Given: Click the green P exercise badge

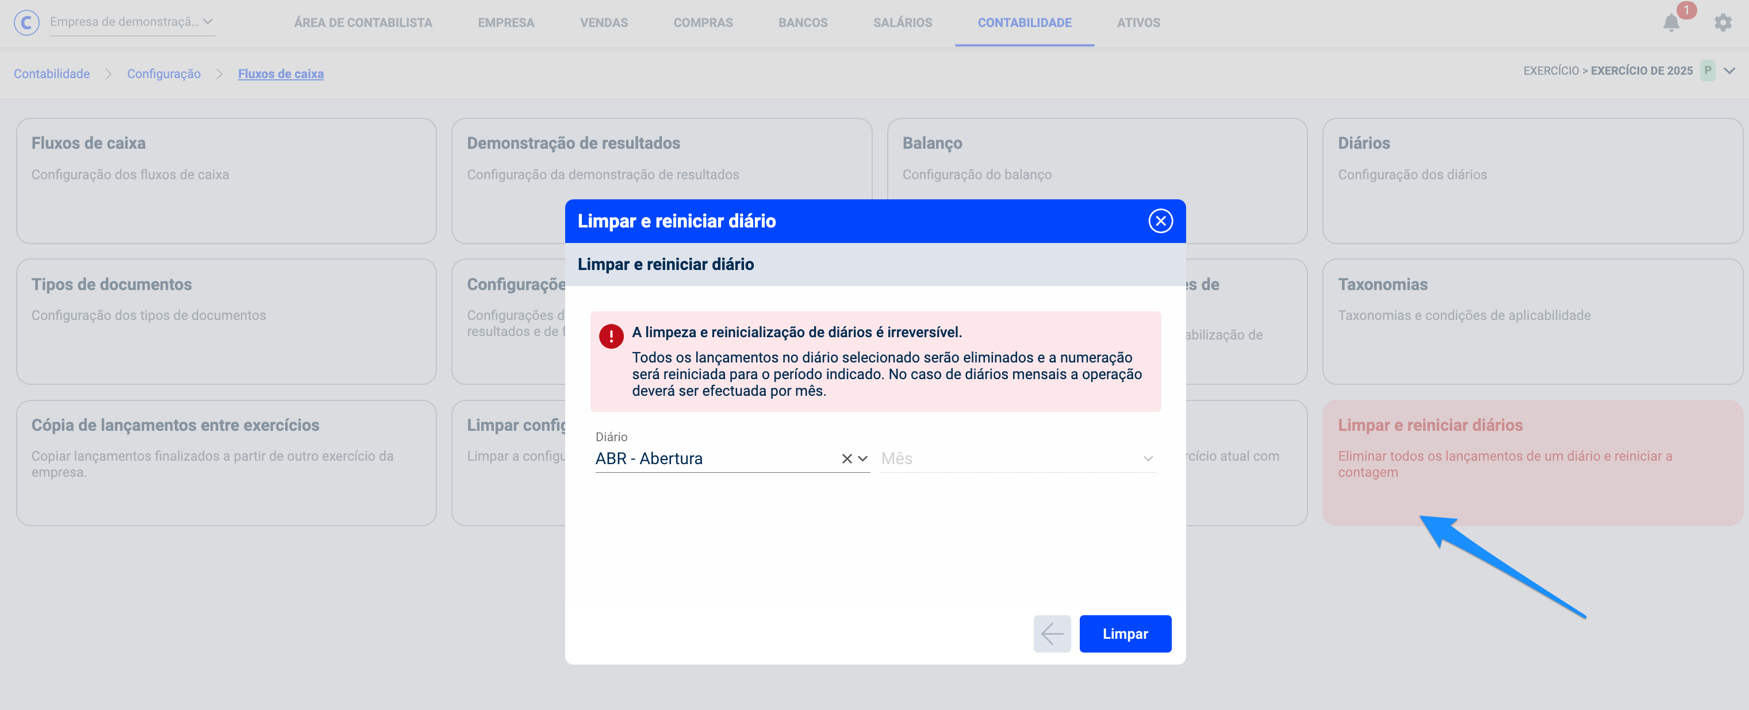Looking at the screenshot, I should click(1707, 71).
